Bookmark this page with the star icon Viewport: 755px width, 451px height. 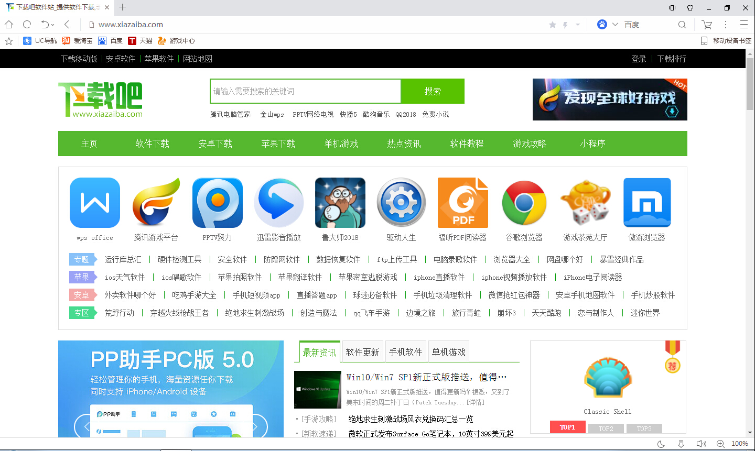tap(553, 25)
